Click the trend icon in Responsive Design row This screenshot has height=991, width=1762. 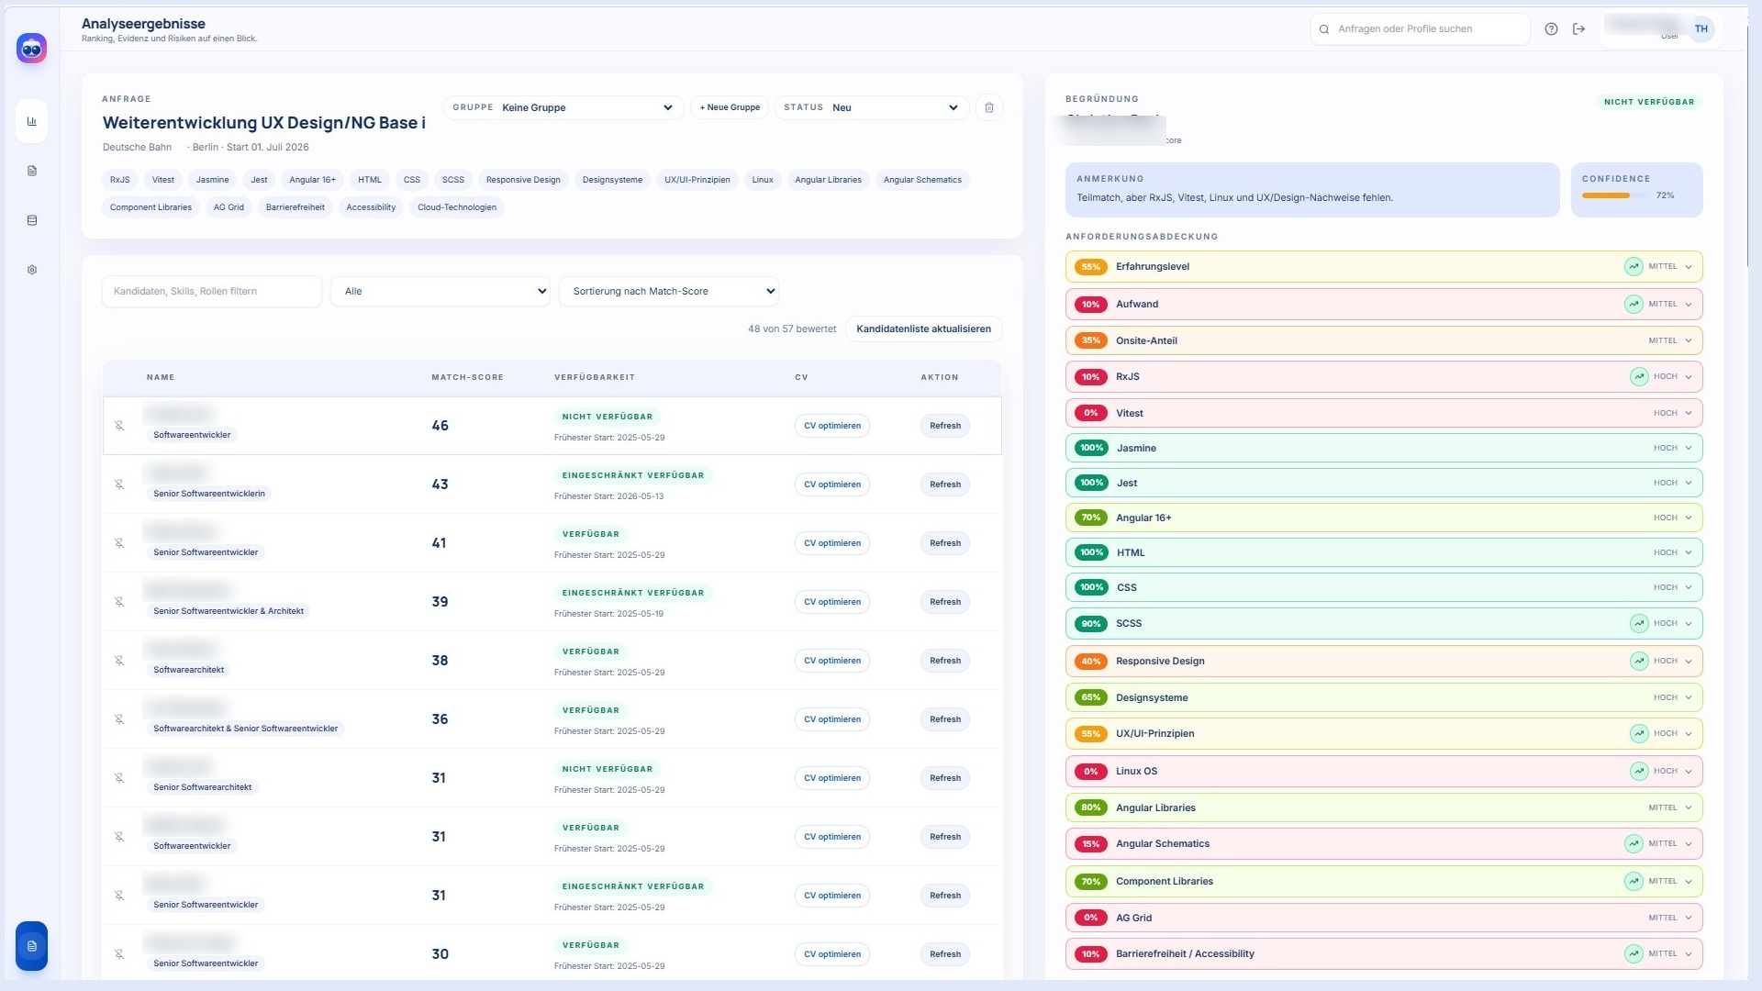1639,661
